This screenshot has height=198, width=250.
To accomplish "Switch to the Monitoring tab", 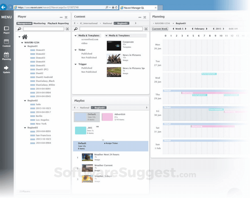I will pyautogui.click(x=39, y=23).
